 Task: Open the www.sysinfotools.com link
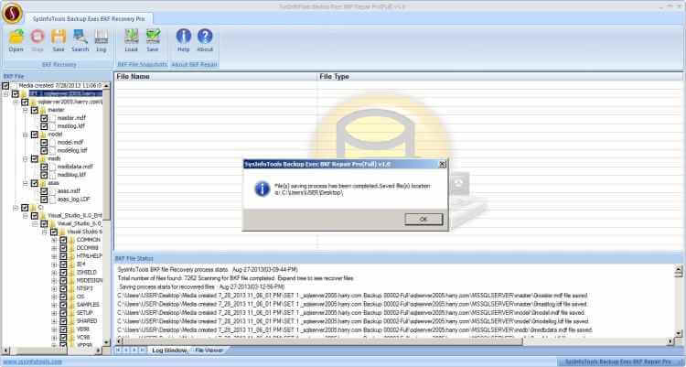tap(33, 362)
